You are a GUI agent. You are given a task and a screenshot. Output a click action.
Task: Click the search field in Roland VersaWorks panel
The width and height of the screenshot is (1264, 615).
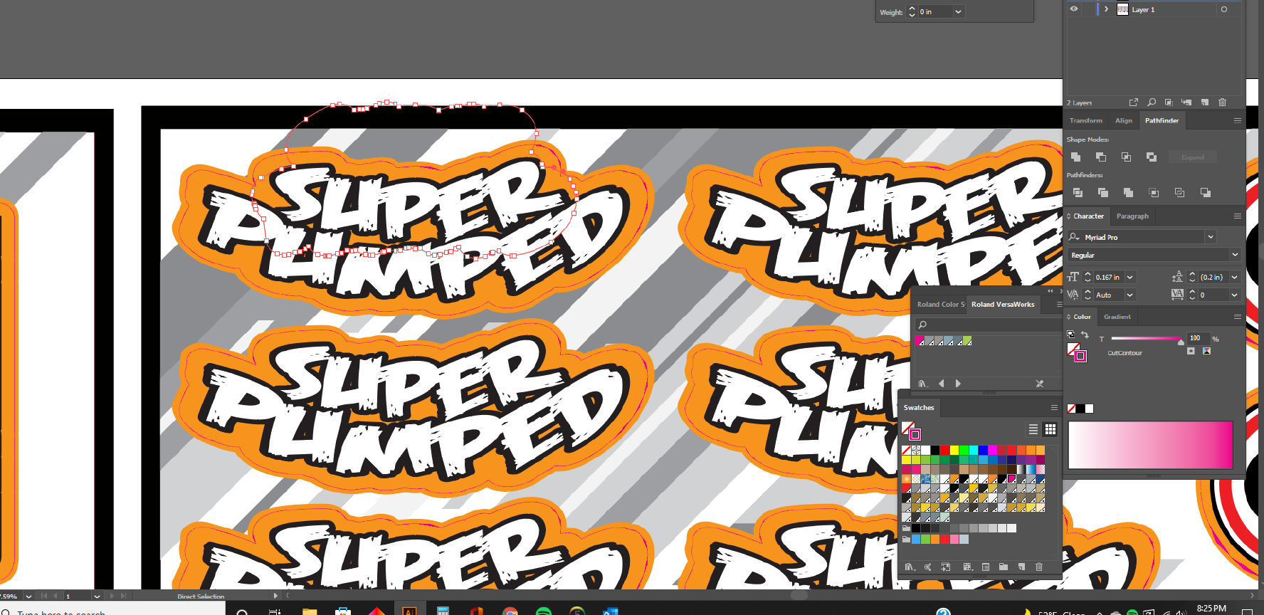coord(989,325)
